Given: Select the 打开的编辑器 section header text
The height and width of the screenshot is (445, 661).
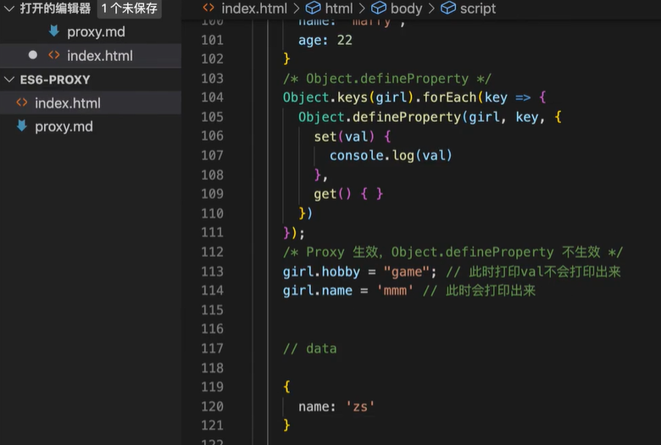Looking at the screenshot, I should tap(55, 8).
